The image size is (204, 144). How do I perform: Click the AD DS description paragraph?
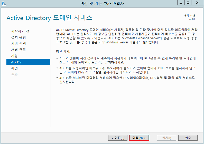coord(127,36)
